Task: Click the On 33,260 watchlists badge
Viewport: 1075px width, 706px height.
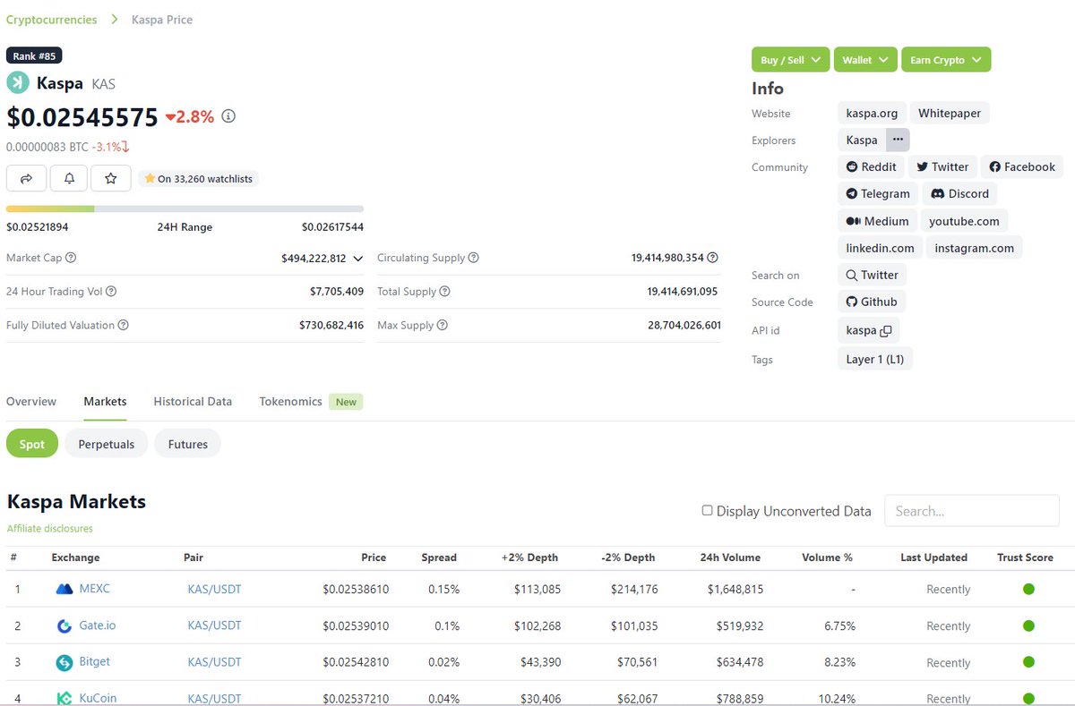Action: [x=199, y=178]
